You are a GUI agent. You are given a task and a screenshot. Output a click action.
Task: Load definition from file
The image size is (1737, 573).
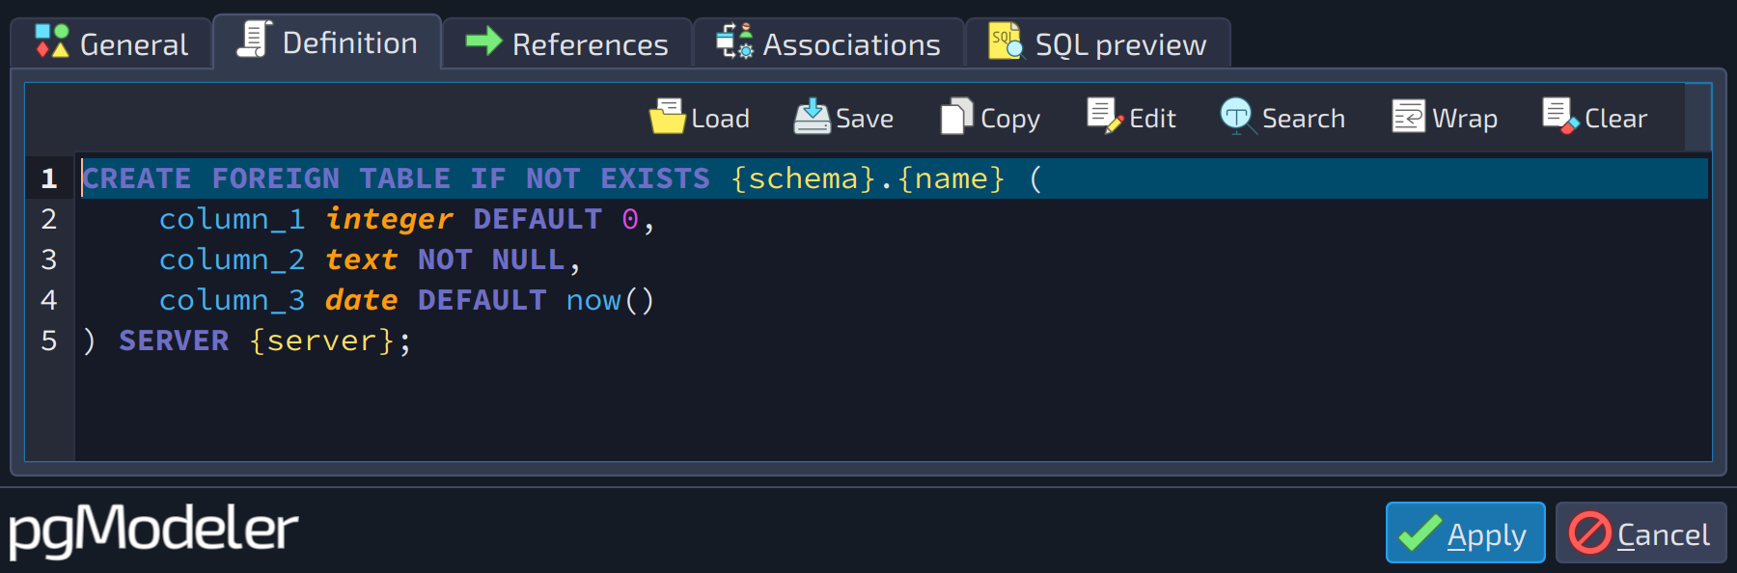(700, 118)
